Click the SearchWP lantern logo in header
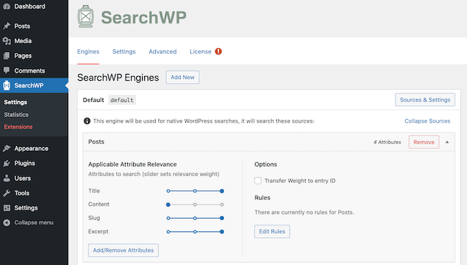The image size is (467, 265). 86,16
